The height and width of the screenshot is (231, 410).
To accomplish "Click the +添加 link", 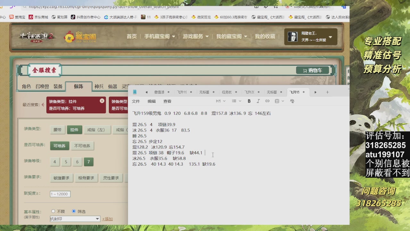I will pos(107,219).
